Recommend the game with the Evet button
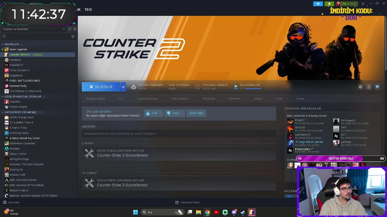Screen dimensions: 387x217 pyautogui.click(x=153, y=113)
